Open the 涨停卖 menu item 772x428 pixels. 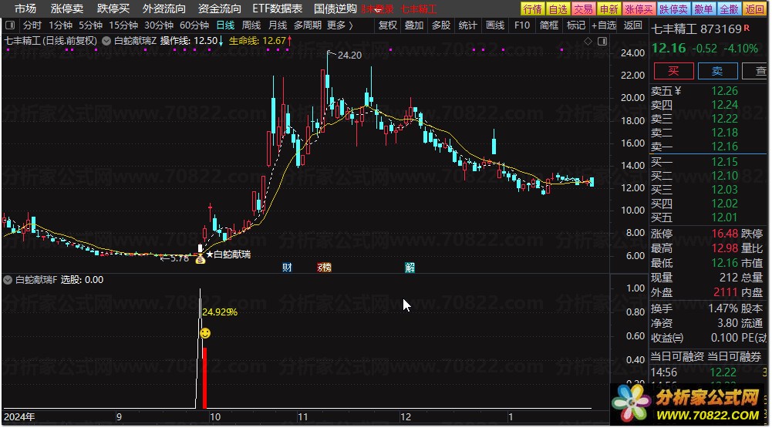click(x=67, y=8)
